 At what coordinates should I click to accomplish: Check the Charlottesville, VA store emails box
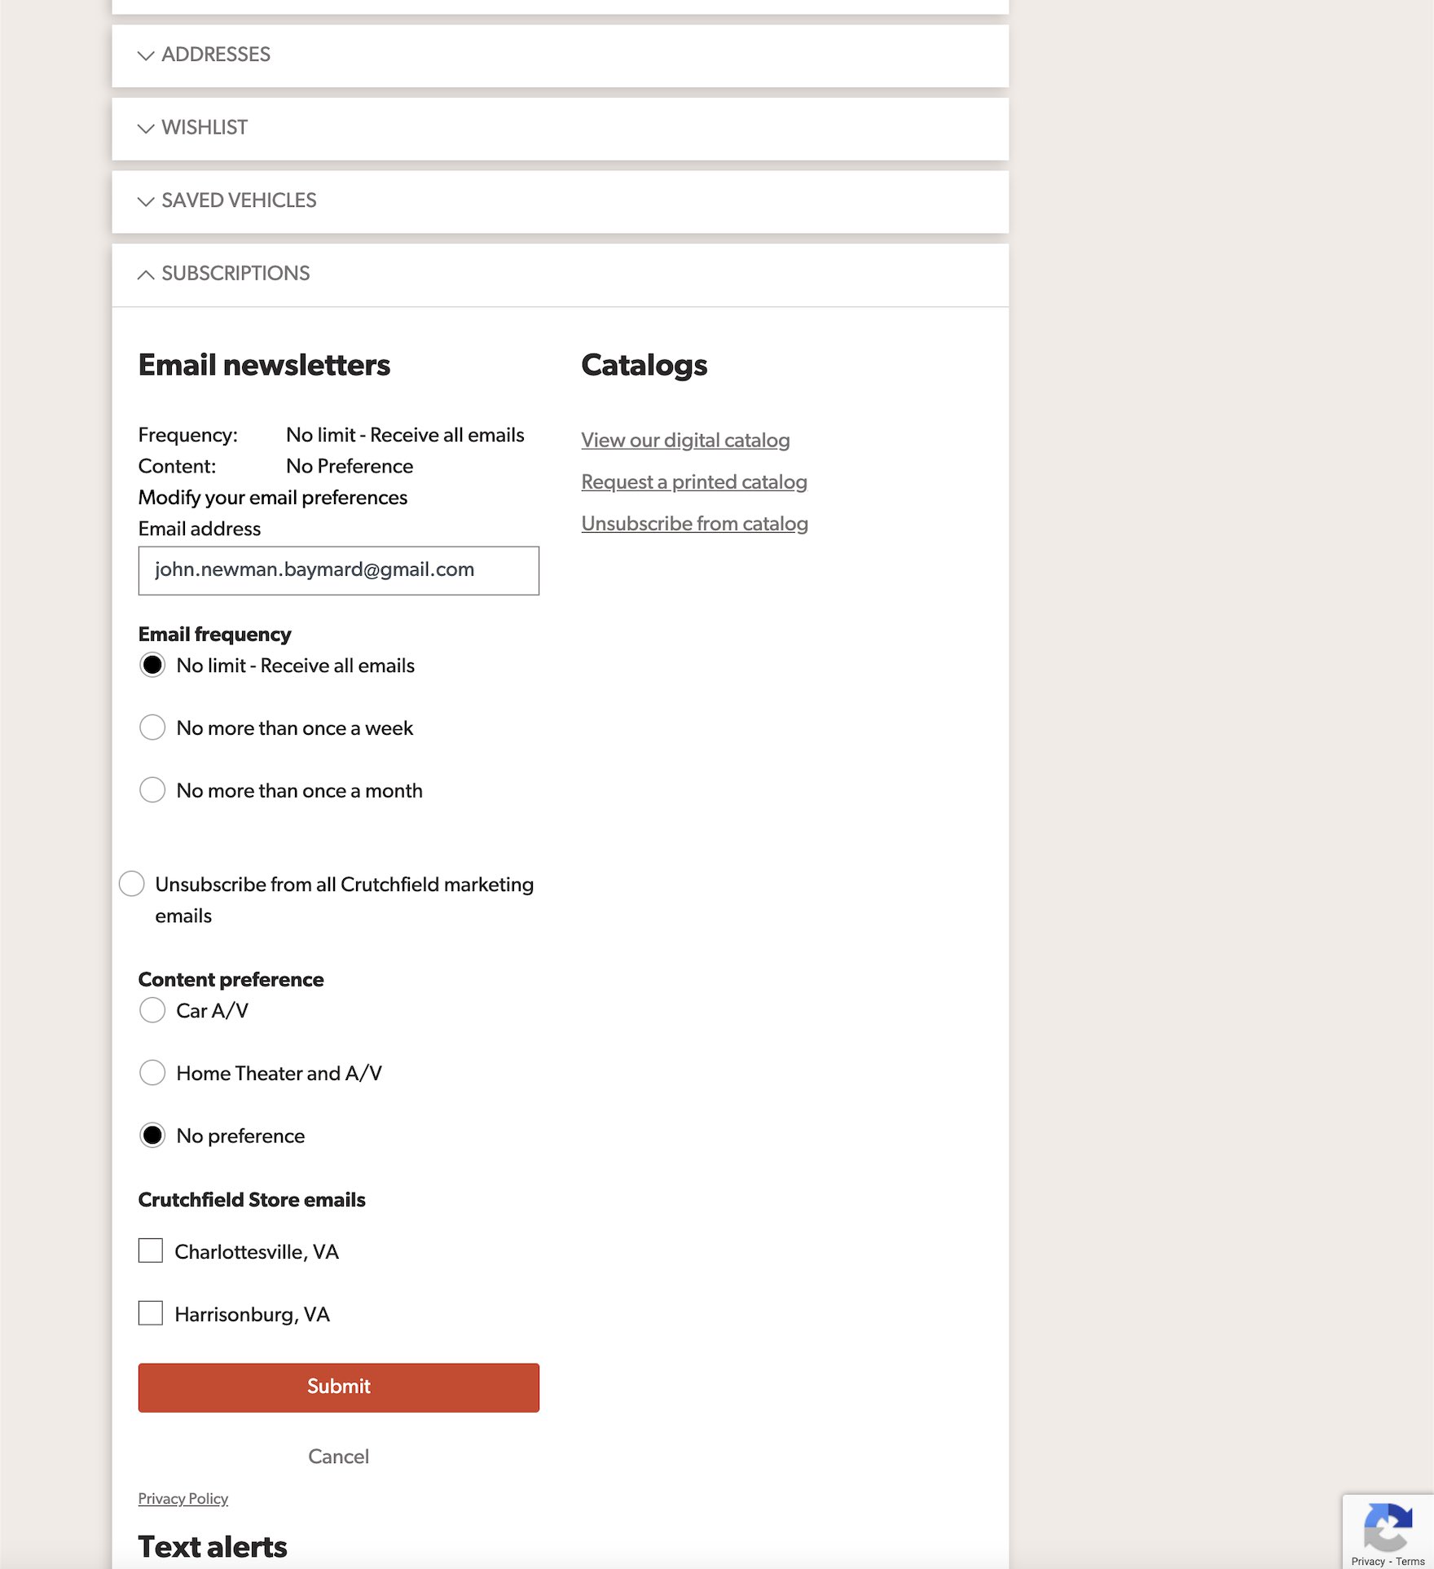pyautogui.click(x=151, y=1251)
